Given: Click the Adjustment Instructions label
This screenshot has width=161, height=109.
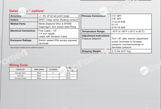Looking at the screenshot, I should 96,36.
